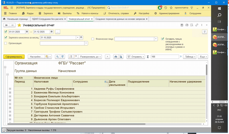The width and height of the screenshot is (229, 134).
Task: Open the Кадры menu
Action: click(x=28, y=13)
